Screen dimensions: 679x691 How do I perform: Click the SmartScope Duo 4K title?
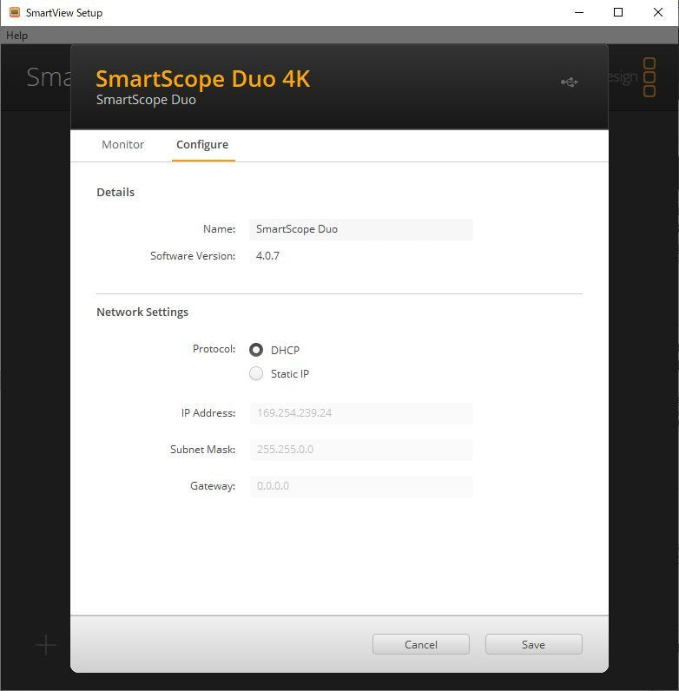203,79
